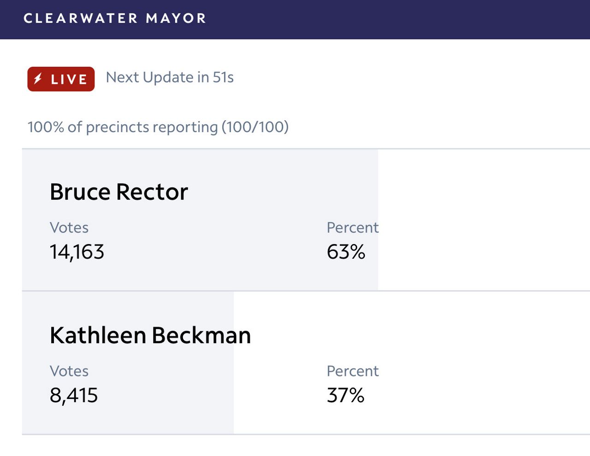Image resolution: width=590 pixels, height=456 pixels.
Task: Click the precincts reporting status line
Action: tap(158, 127)
